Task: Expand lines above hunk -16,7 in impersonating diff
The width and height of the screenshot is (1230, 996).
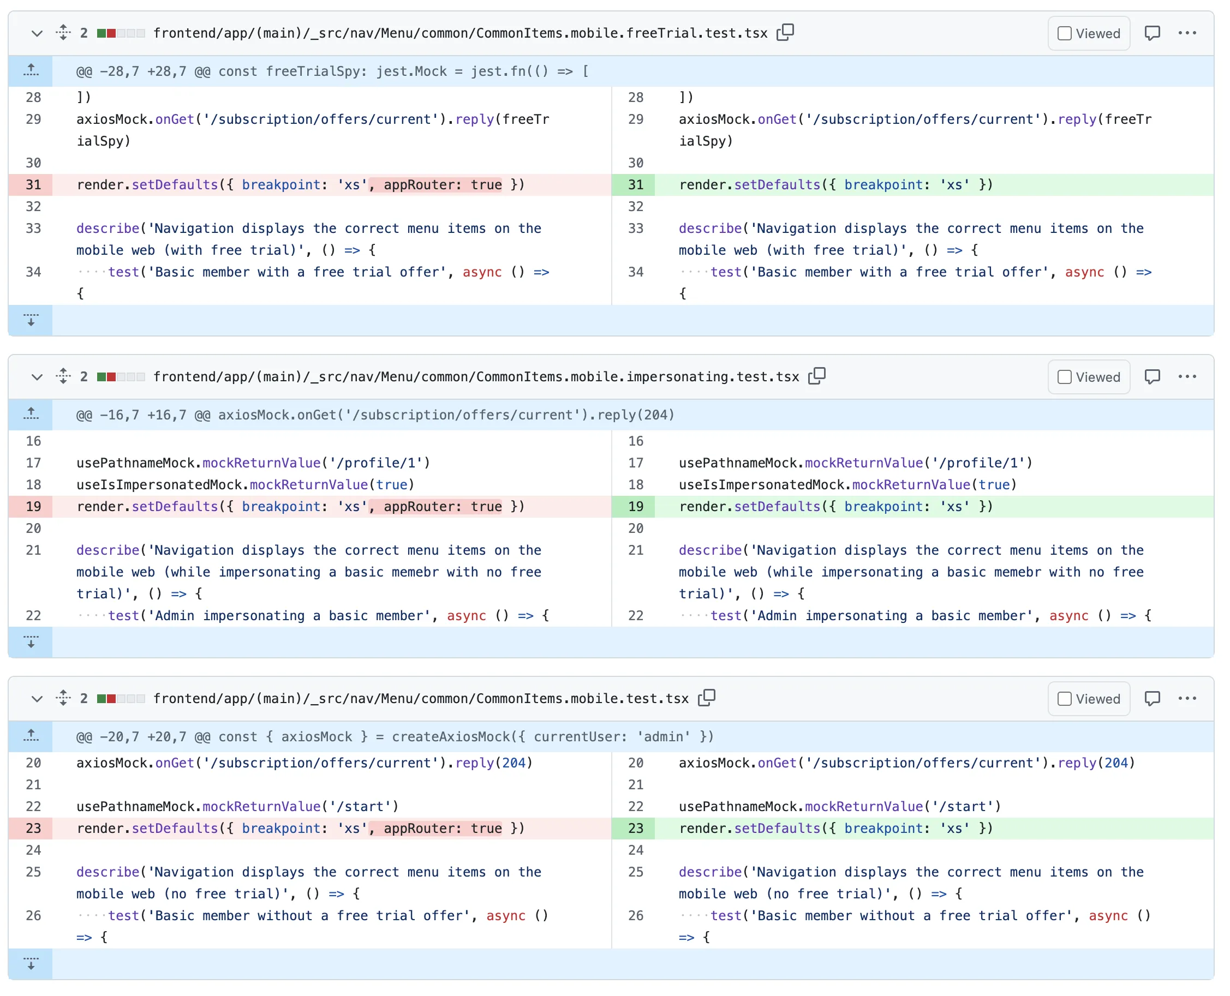Action: pos(31,416)
